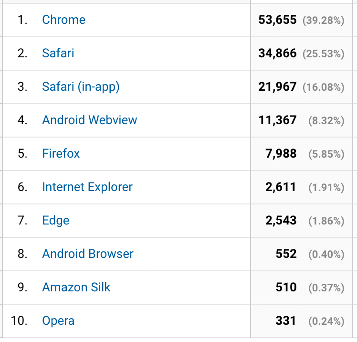Click the 53,655 sessions value
This screenshot has height=342, width=357.
point(277,20)
